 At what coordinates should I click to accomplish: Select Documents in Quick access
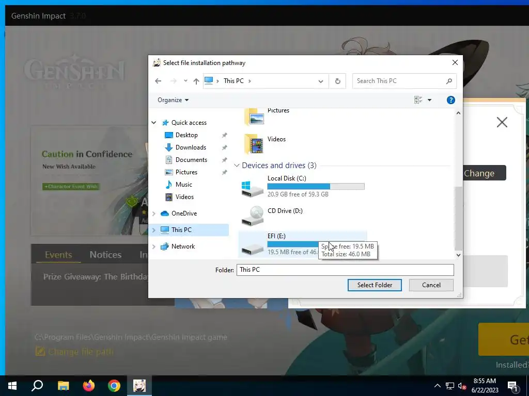186,160
